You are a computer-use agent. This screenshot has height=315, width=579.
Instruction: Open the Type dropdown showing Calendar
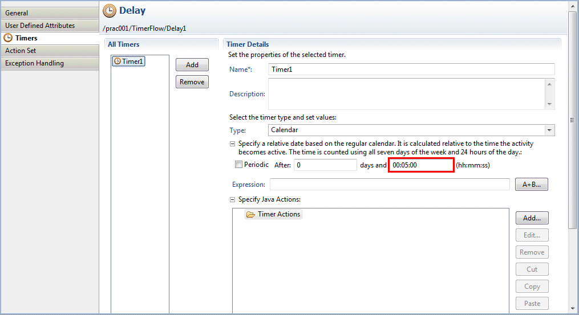point(411,130)
